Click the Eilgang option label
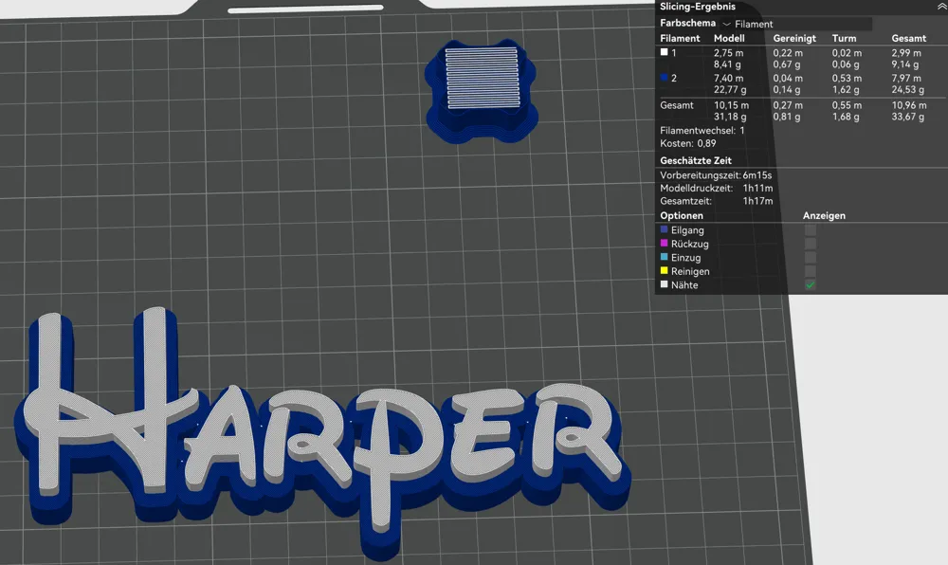 (687, 230)
